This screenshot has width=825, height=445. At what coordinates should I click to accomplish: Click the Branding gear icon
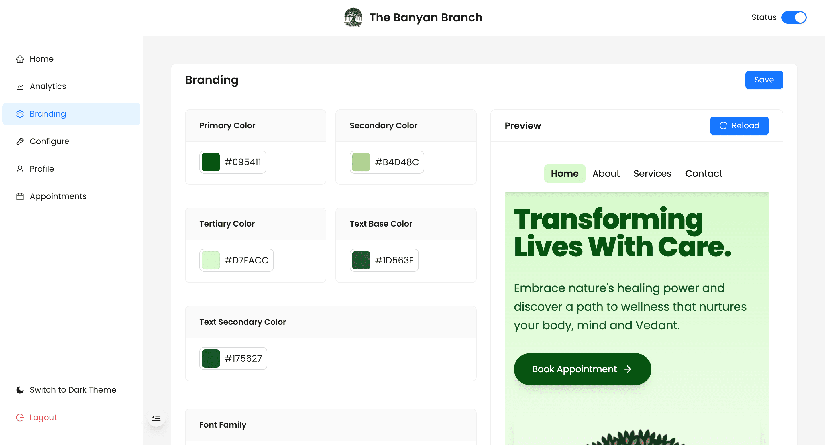click(x=20, y=114)
